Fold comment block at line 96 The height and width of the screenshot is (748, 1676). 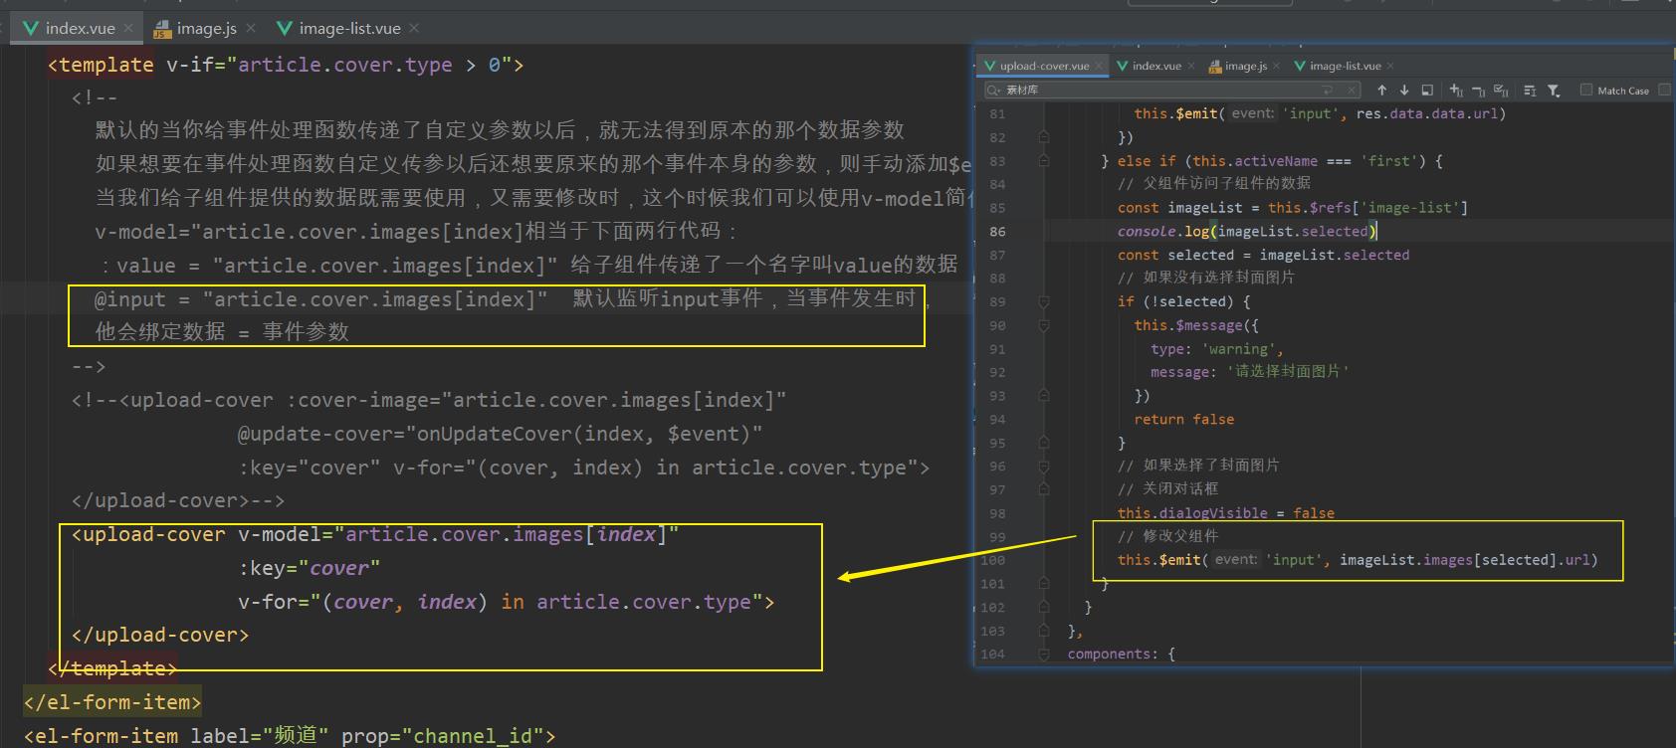(x=1044, y=466)
